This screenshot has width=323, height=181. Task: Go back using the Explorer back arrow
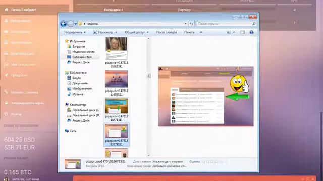[x=63, y=24]
